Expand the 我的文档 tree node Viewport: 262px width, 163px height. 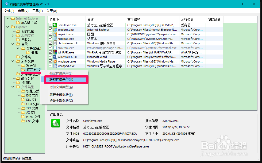[13, 36]
